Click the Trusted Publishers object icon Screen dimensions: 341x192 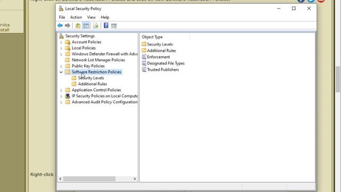click(x=144, y=69)
